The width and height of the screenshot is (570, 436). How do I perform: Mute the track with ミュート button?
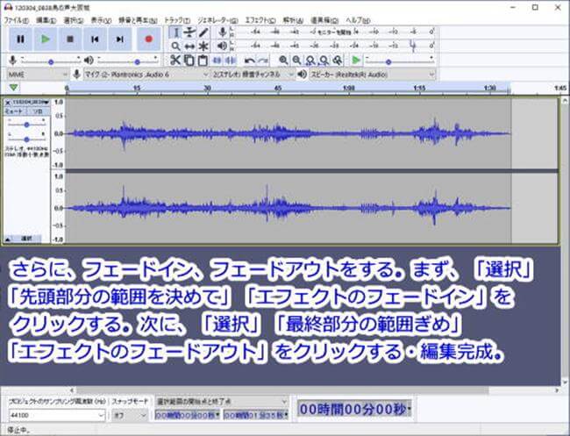[x=16, y=111]
